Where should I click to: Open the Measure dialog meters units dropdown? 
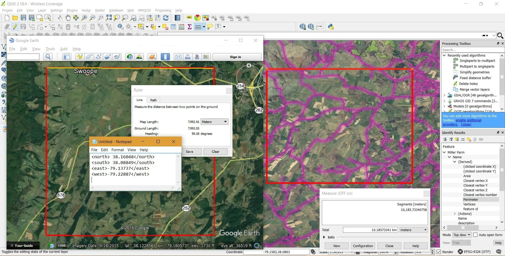click(413, 230)
